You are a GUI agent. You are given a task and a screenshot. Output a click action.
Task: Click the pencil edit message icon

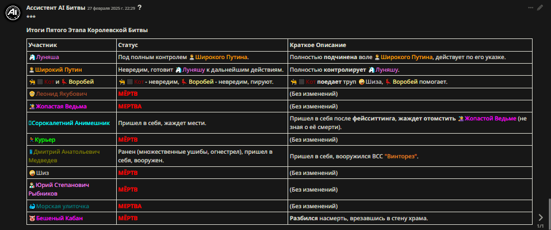tap(540, 7)
